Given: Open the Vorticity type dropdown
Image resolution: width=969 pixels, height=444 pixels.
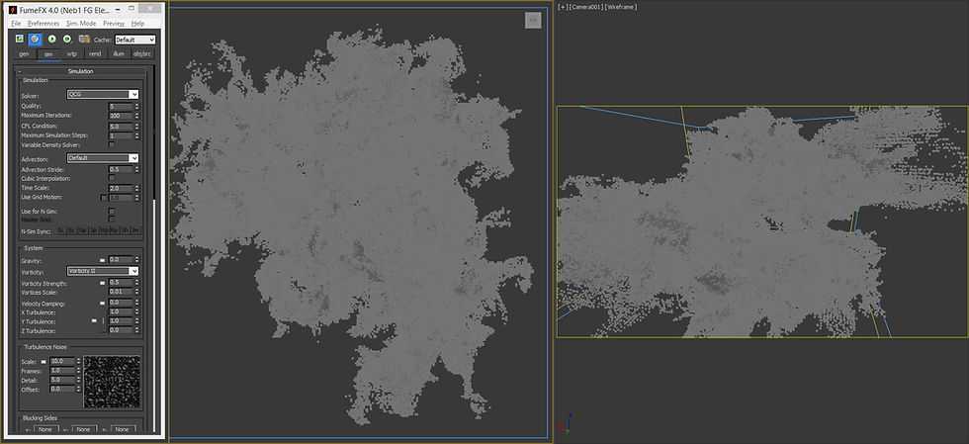Looking at the screenshot, I should click(x=103, y=271).
